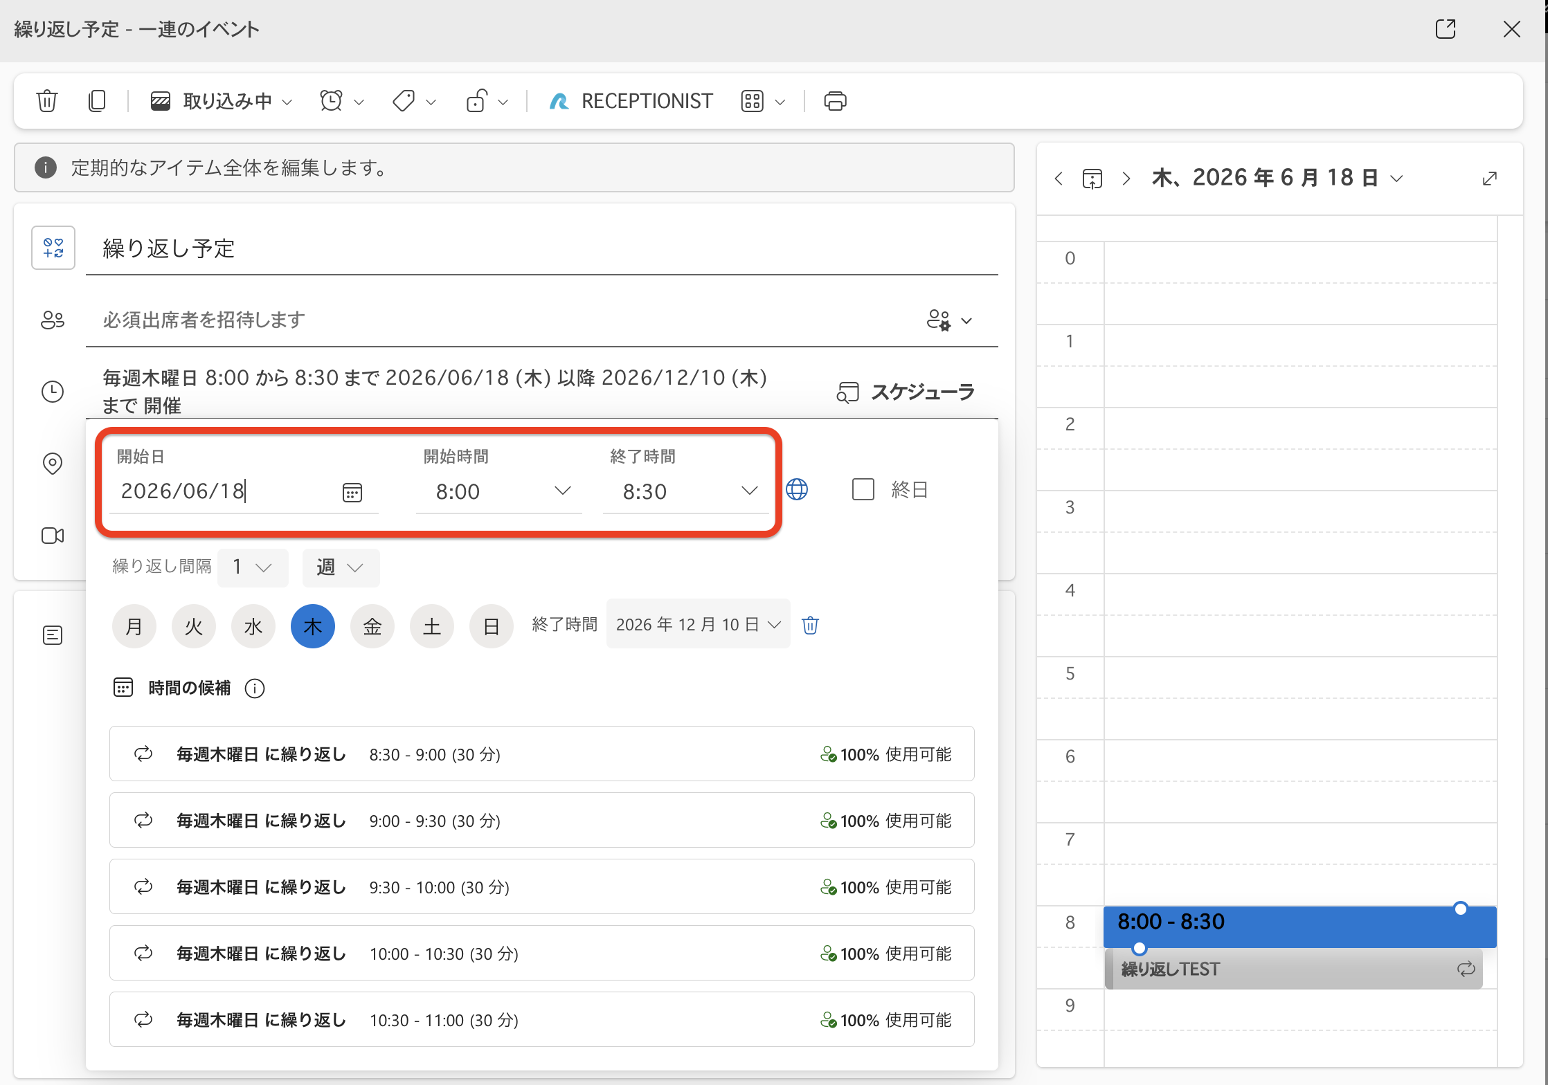Open the 取り込み中 status menu
Screen dimensions: 1548x1085
pos(222,101)
